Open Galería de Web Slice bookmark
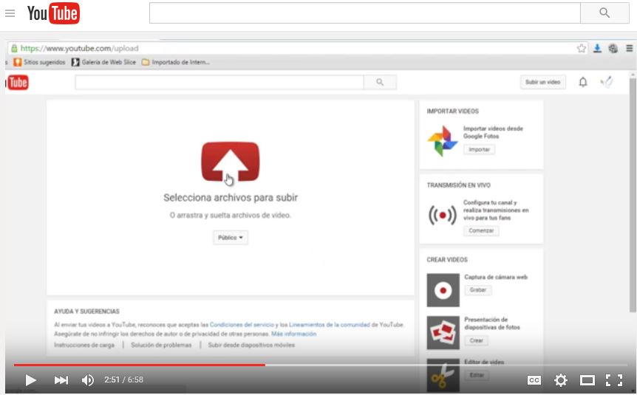The width and height of the screenshot is (637, 395). [x=103, y=62]
